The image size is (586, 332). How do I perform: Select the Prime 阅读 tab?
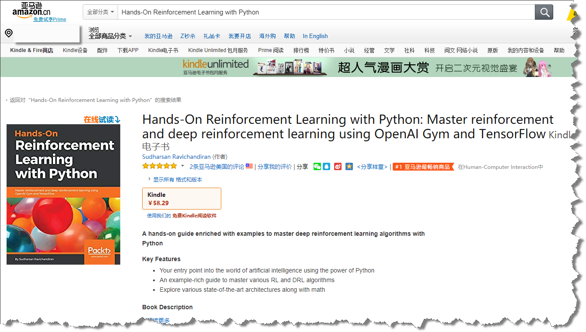click(x=271, y=50)
